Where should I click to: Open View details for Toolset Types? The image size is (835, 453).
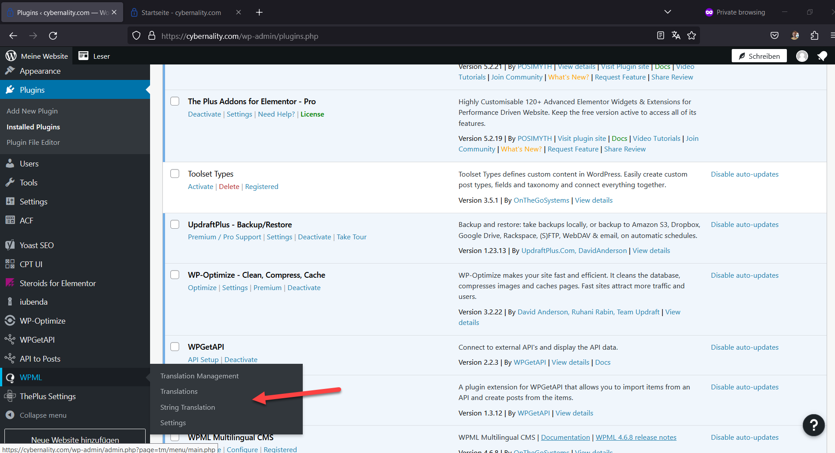pos(594,200)
